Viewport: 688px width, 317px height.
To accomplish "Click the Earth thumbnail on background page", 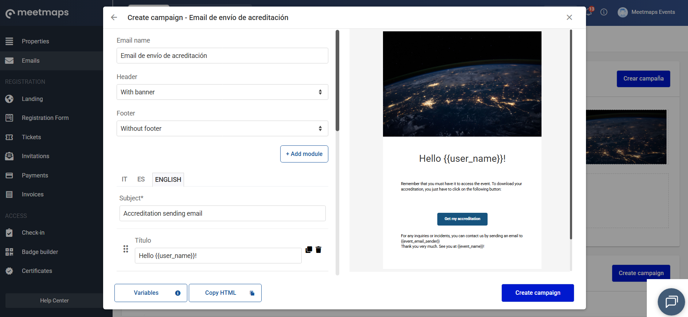I will pos(626,137).
